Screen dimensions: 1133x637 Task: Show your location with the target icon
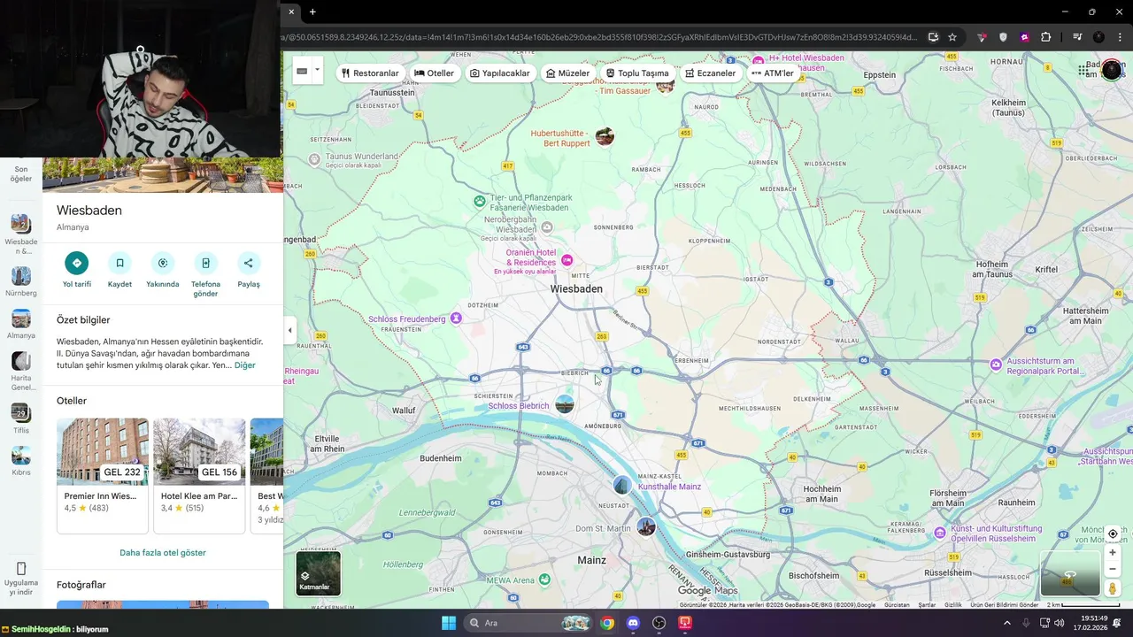point(1113,533)
